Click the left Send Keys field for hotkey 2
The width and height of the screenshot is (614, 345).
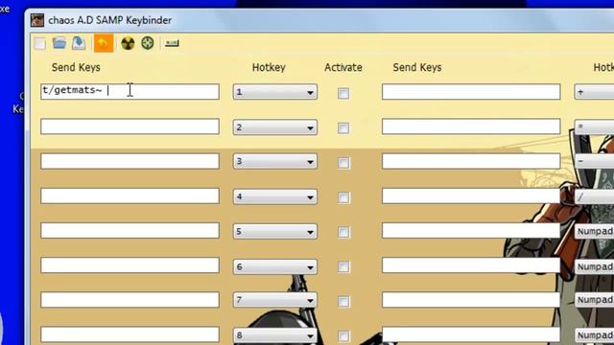click(x=130, y=126)
